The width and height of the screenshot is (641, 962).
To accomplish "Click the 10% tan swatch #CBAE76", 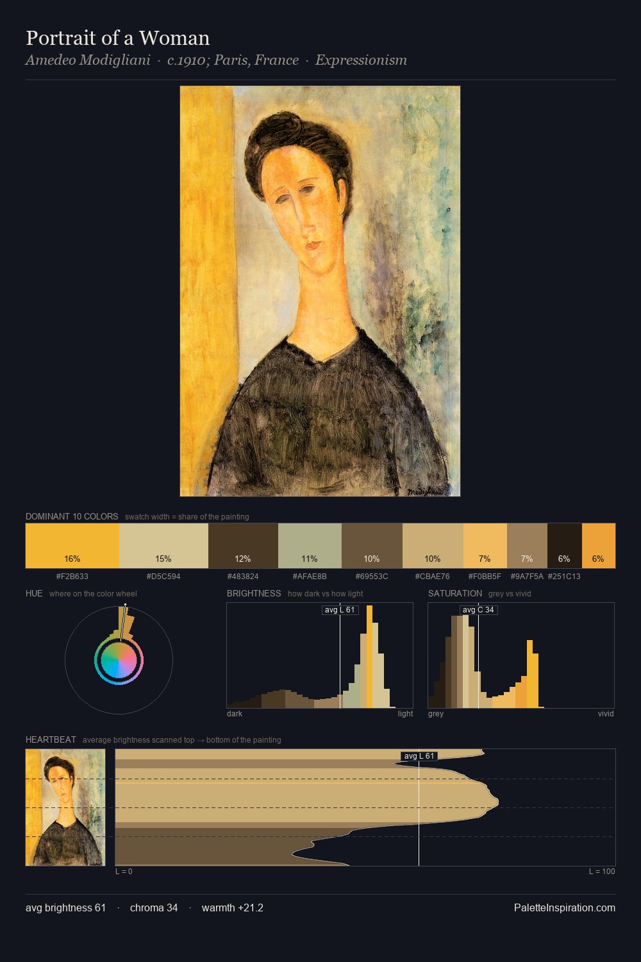I will 433,546.
